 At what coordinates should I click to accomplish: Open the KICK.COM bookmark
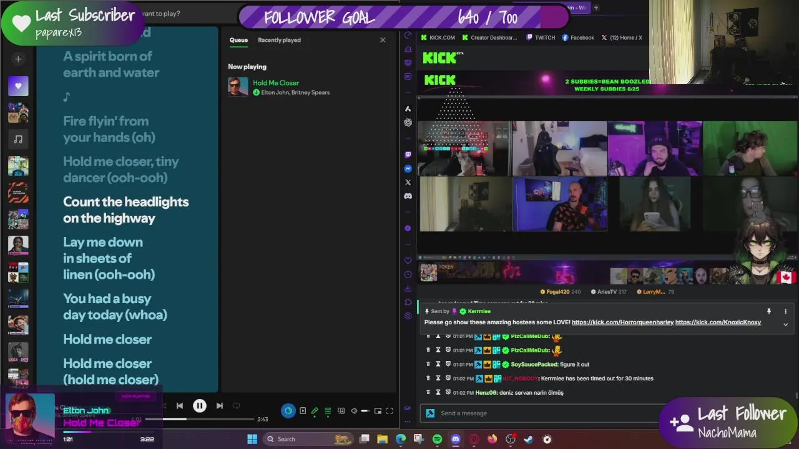tap(438, 37)
